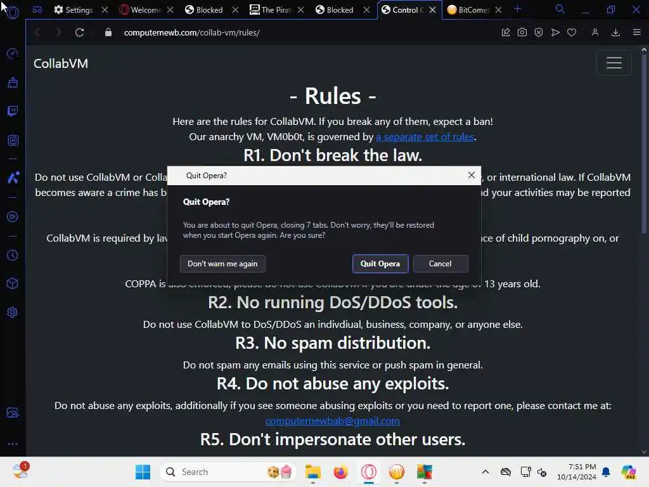Open the wallpapers picture icon in sidebar

(x=13, y=412)
